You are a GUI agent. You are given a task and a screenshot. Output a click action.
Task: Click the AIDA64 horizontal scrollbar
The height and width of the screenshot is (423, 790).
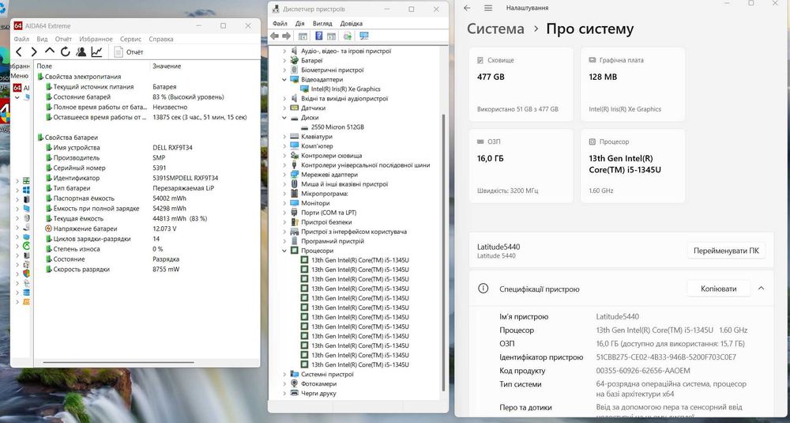click(118, 362)
